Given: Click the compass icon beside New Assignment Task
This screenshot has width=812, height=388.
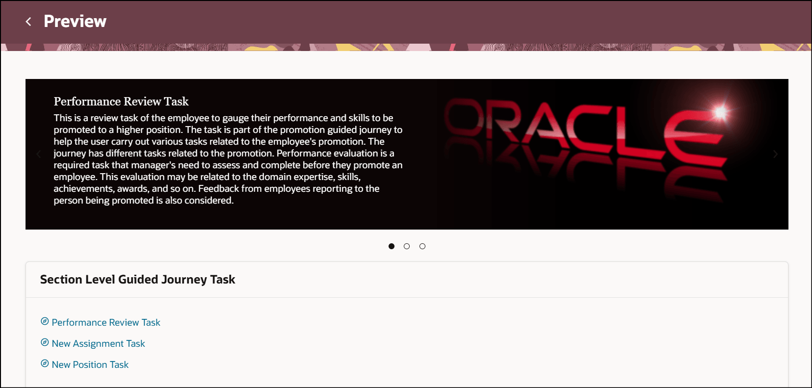Looking at the screenshot, I should pyautogui.click(x=45, y=342).
